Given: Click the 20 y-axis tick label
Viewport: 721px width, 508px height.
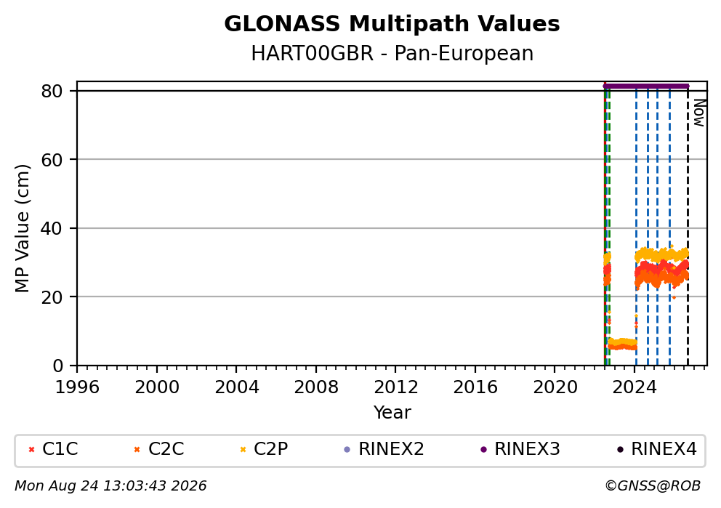Looking at the screenshot, I should (52, 297).
